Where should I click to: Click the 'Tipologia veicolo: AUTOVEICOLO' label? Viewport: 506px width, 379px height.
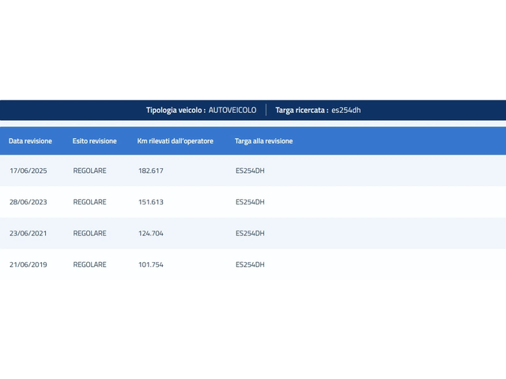pos(201,111)
